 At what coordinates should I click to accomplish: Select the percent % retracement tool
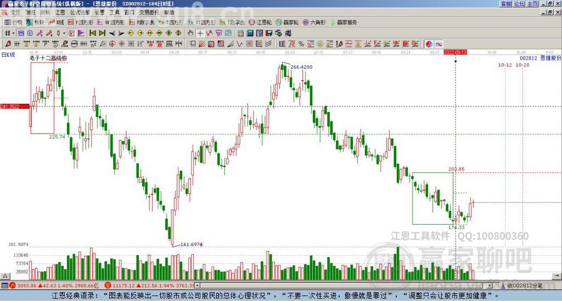tap(301, 44)
